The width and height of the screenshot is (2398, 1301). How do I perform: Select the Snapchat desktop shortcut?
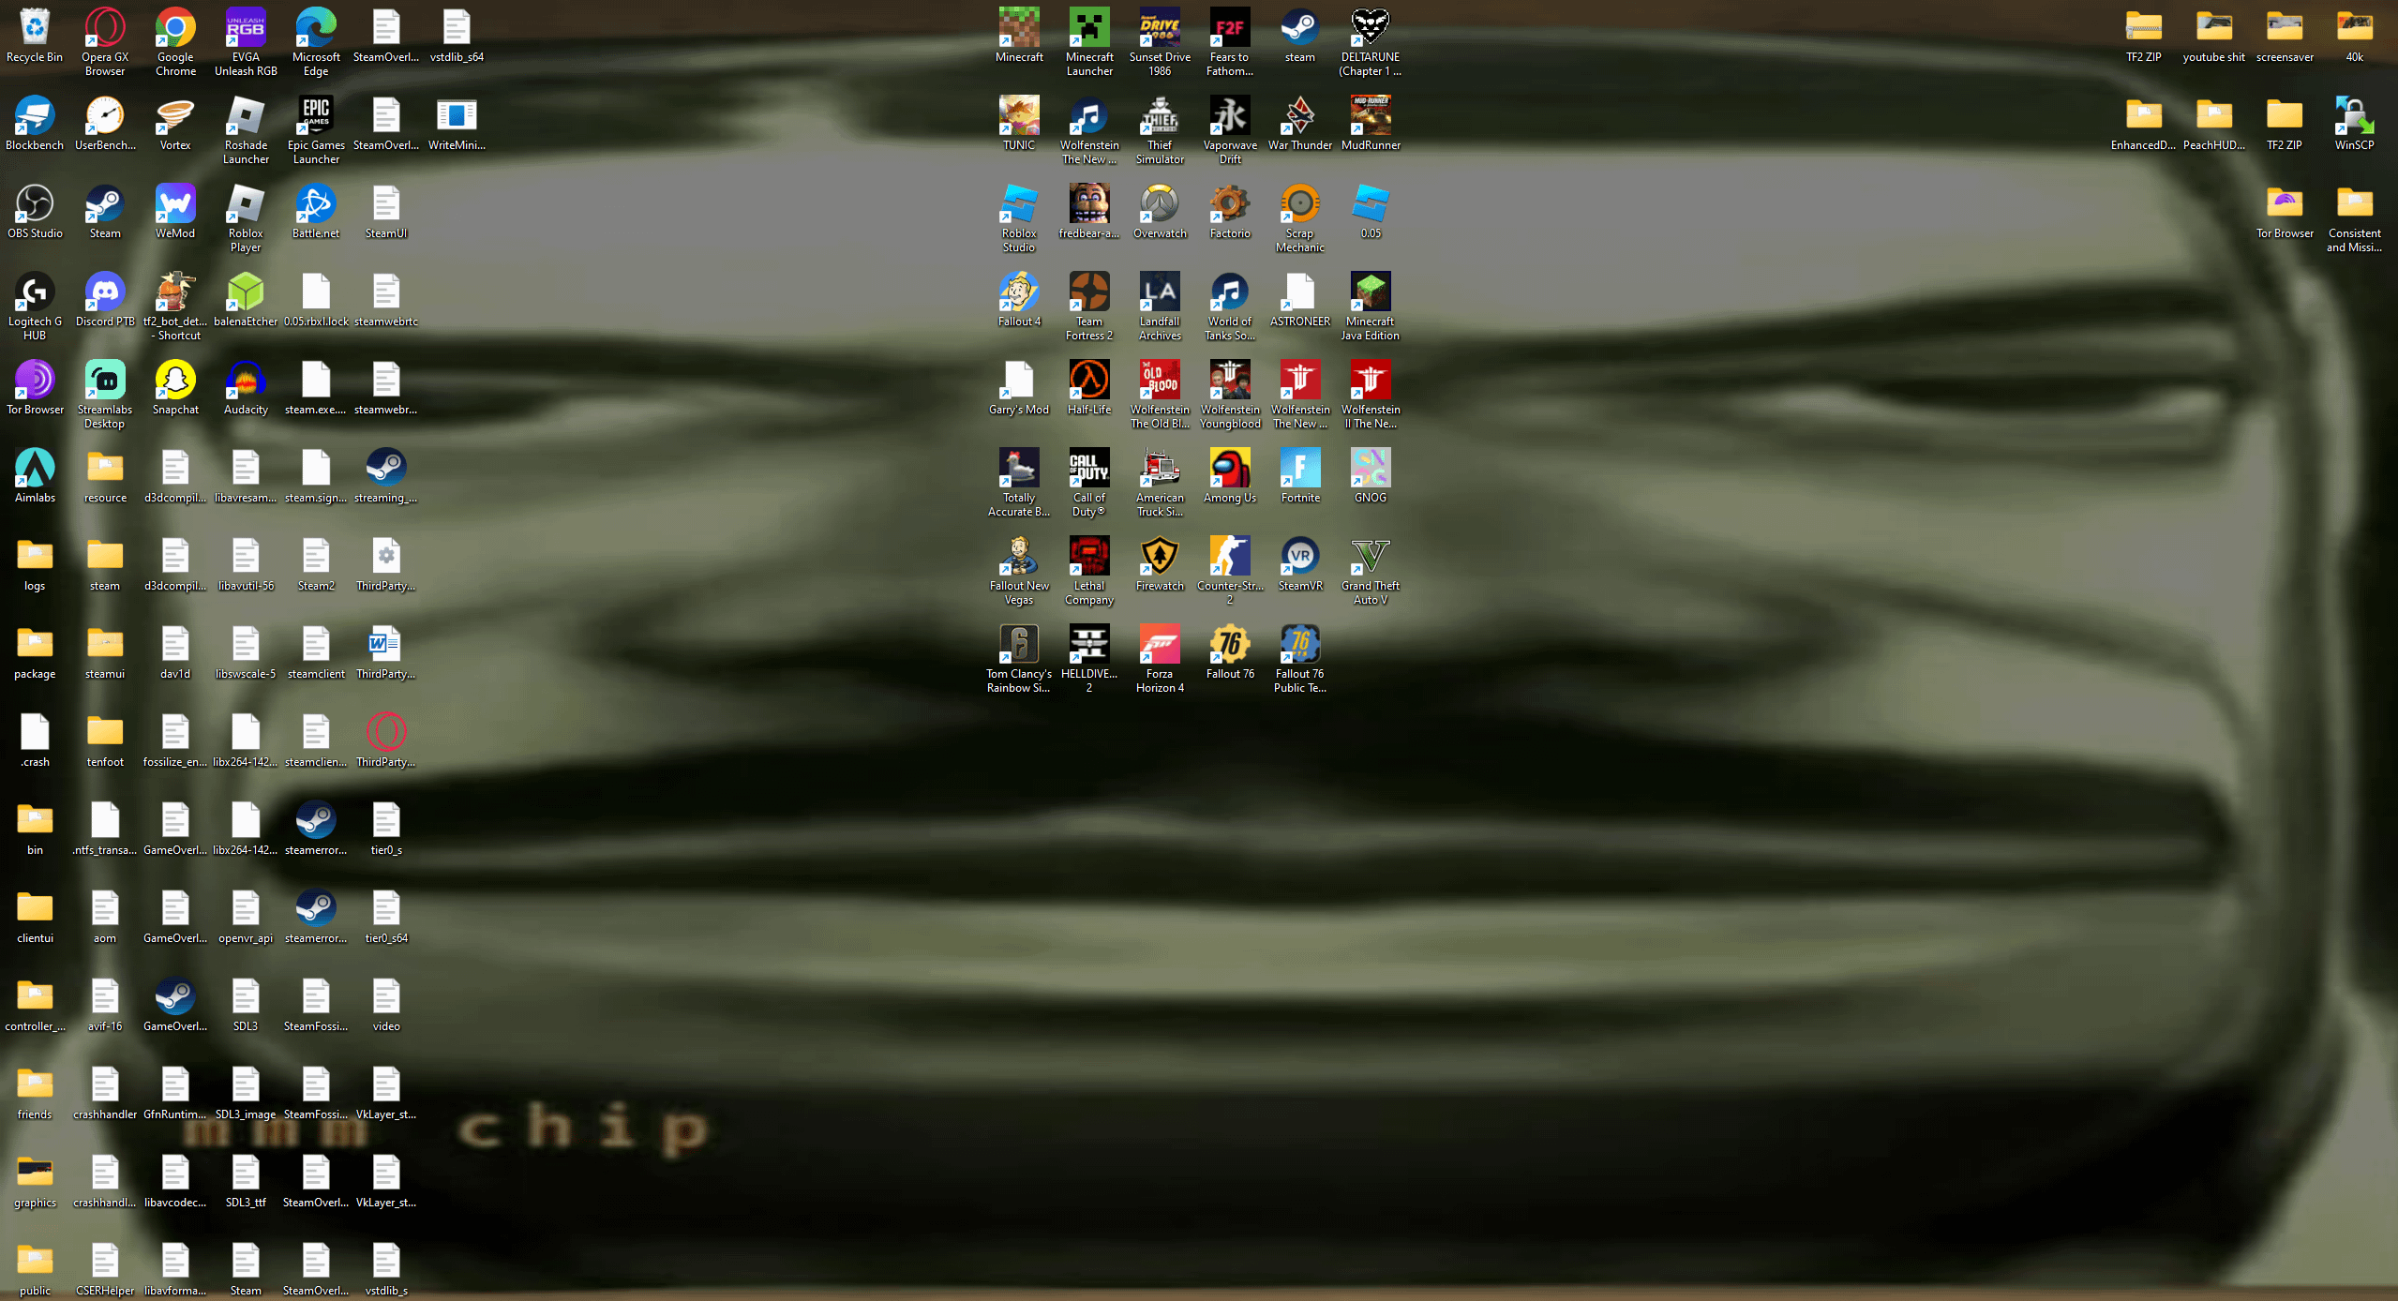(x=175, y=381)
